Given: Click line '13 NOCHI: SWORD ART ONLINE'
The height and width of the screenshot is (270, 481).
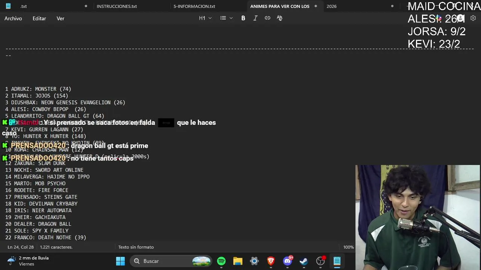Looking at the screenshot, I should click(x=44, y=170).
